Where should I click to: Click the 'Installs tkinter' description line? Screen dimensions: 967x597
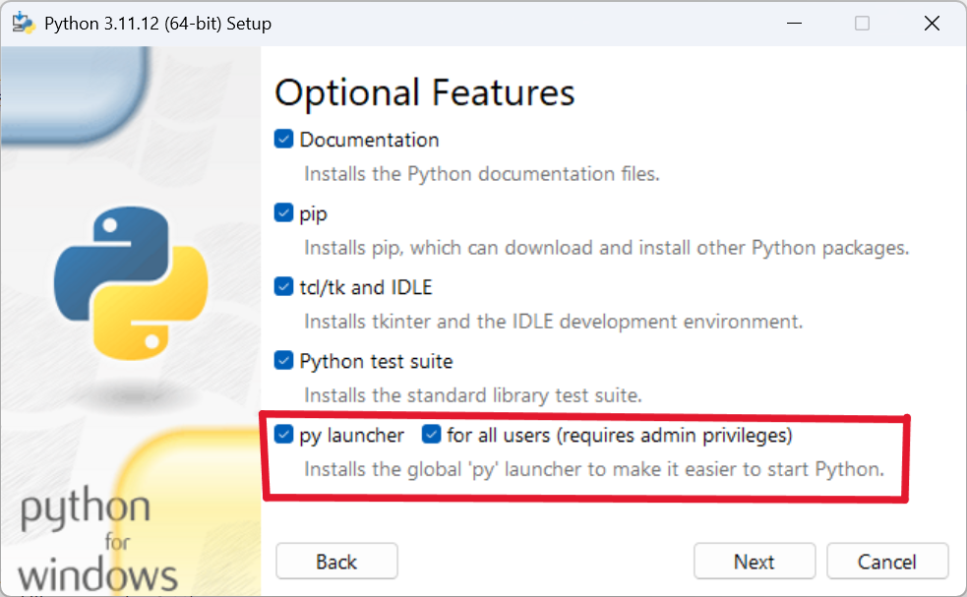(553, 322)
